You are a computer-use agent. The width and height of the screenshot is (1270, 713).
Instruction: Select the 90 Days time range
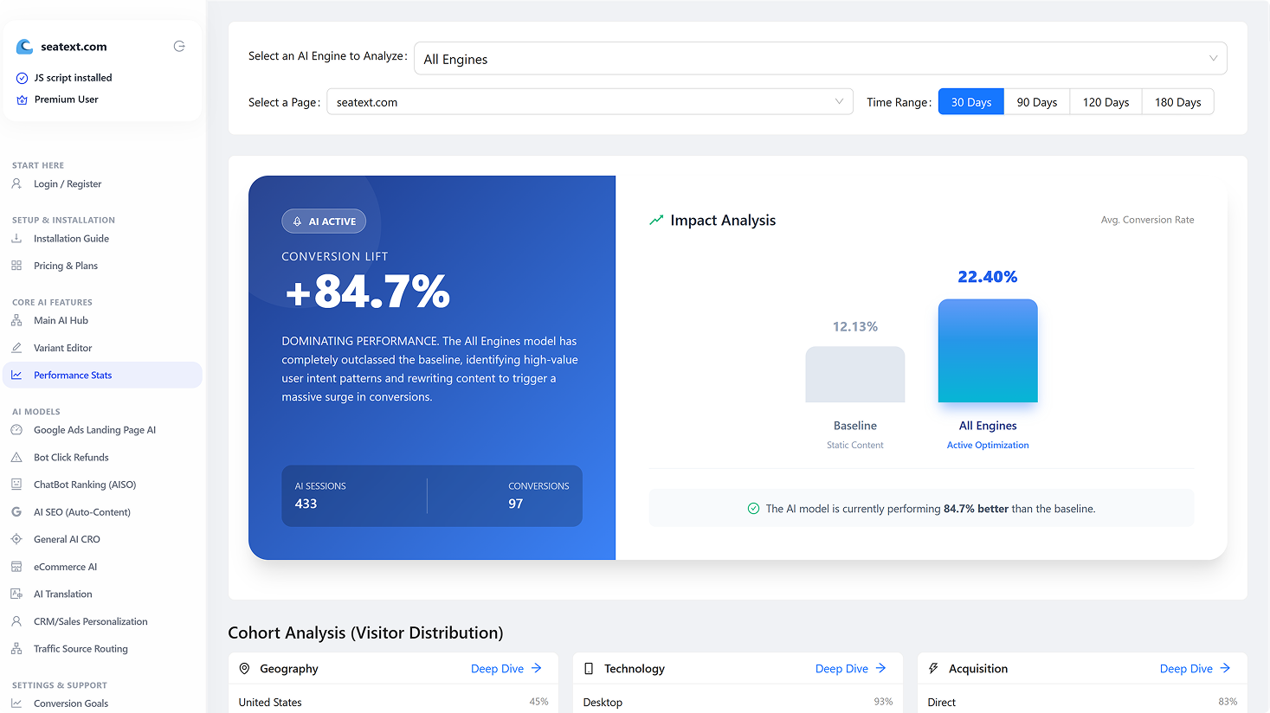pos(1037,102)
